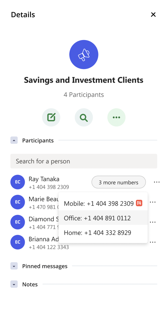Choose the Home number option
168x329 pixels.
(x=98, y=232)
